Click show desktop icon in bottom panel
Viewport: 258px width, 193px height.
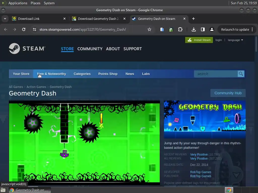pos(3,190)
